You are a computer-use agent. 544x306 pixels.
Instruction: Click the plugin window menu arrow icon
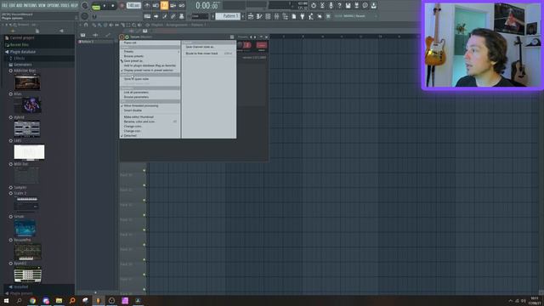tap(122, 37)
